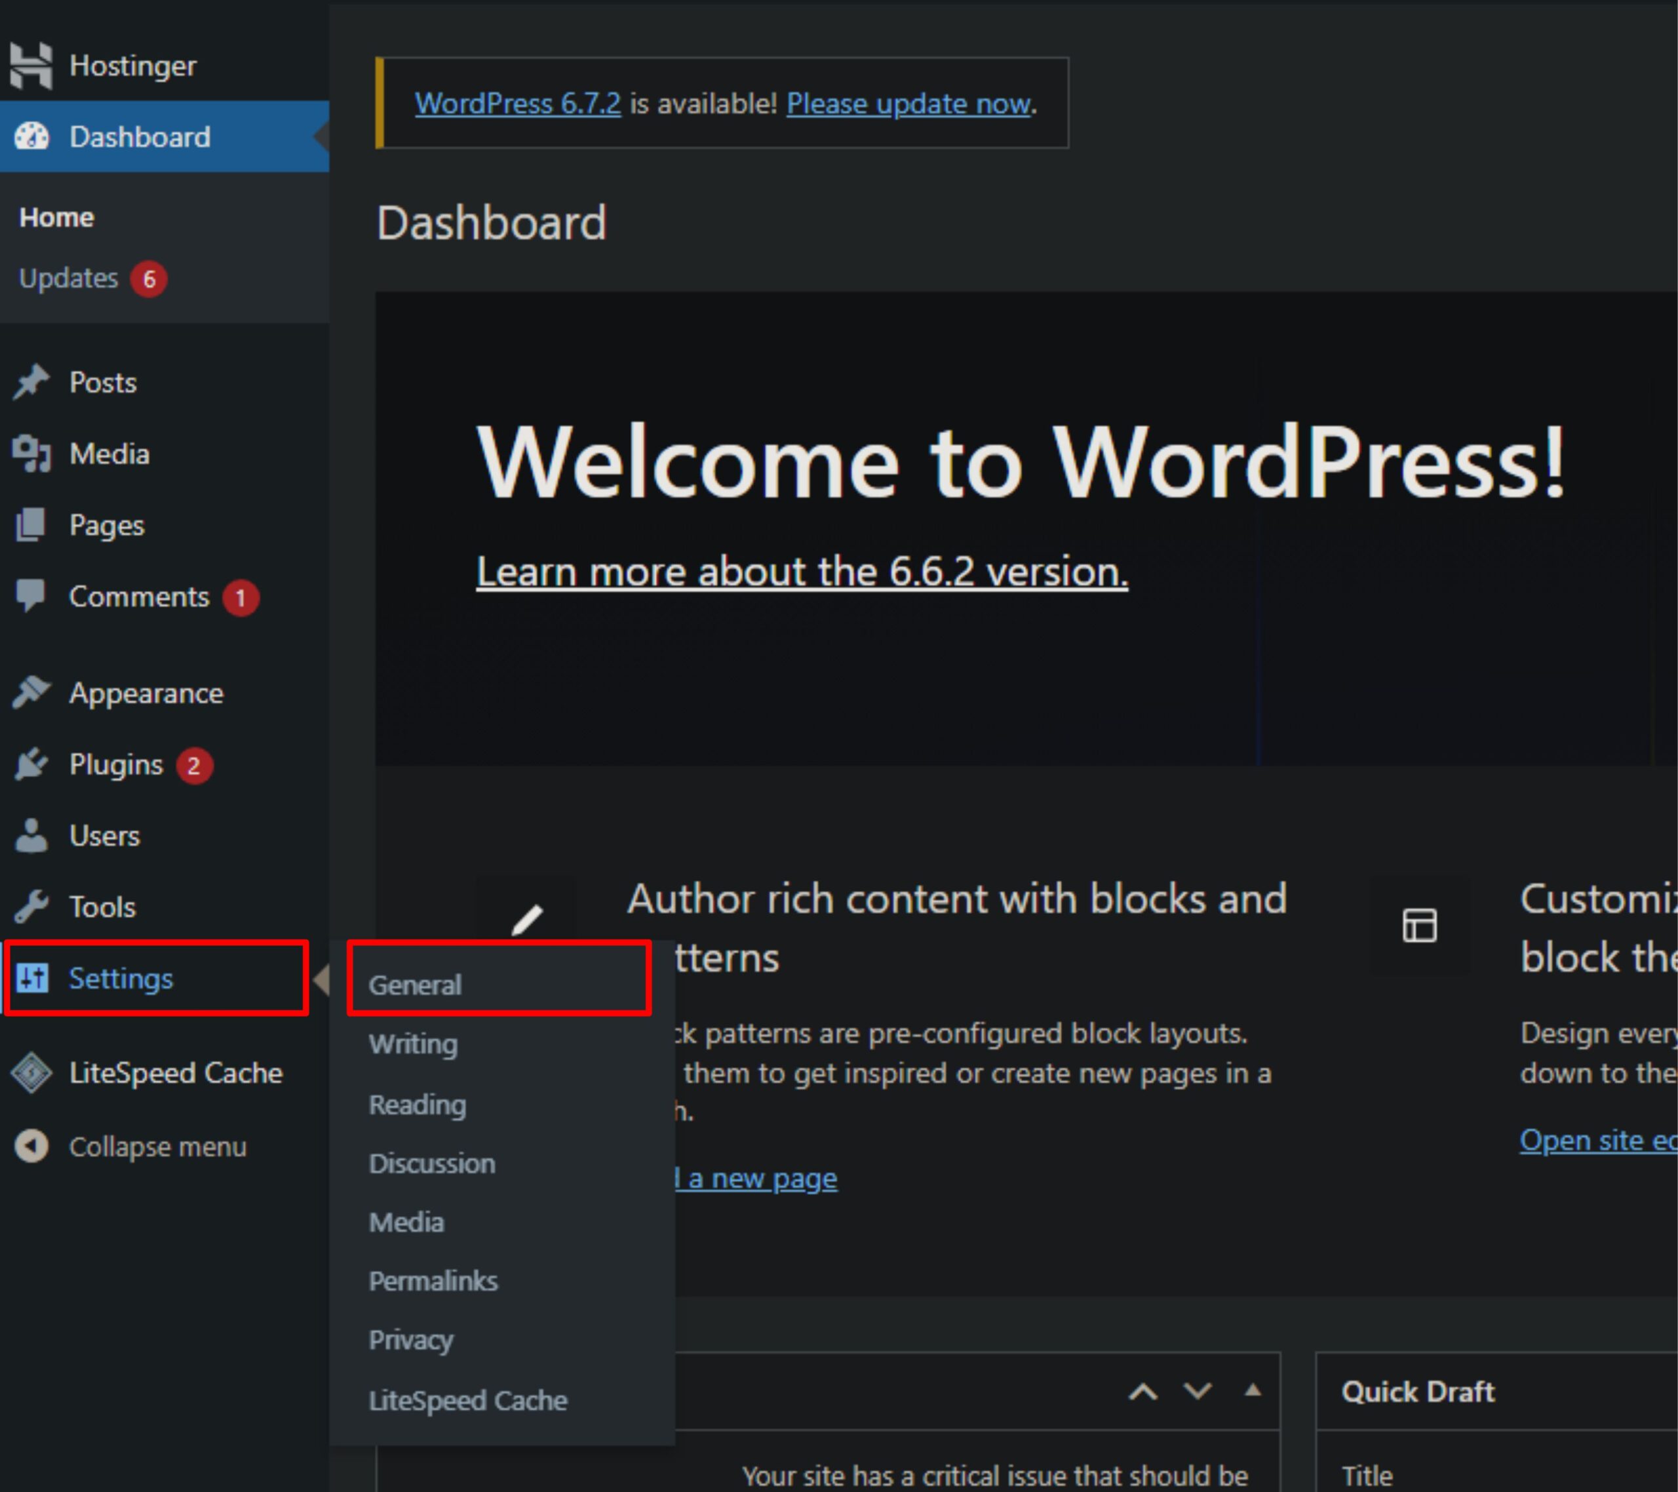
Task: Click the Hostinger logo icon
Action: coord(31,65)
